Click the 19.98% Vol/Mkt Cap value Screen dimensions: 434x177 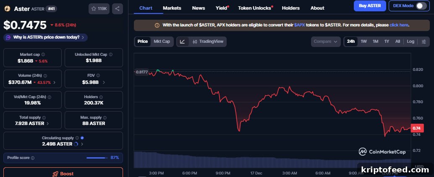32,103
